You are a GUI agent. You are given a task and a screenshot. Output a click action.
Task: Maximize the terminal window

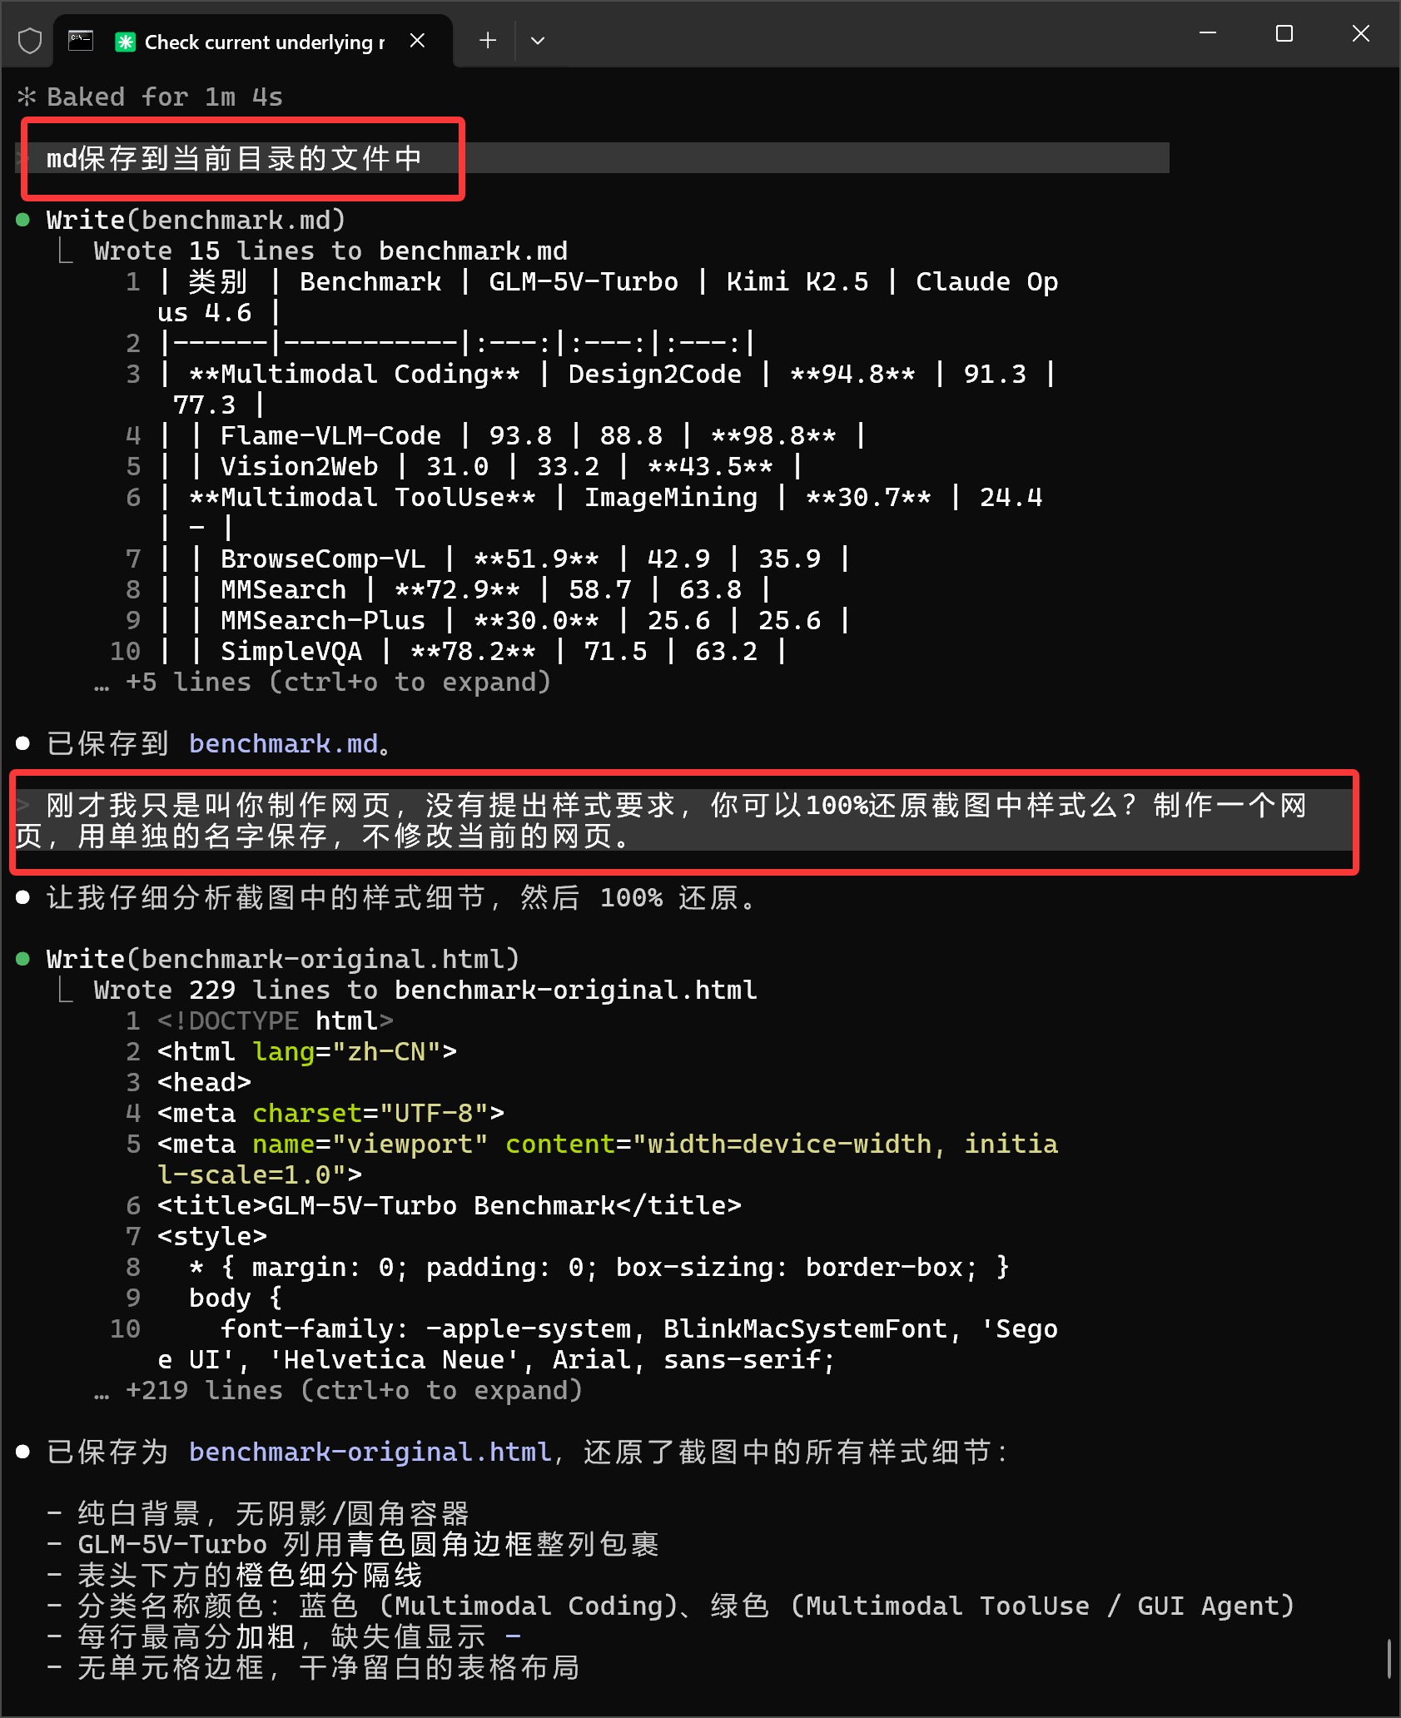click(1284, 34)
